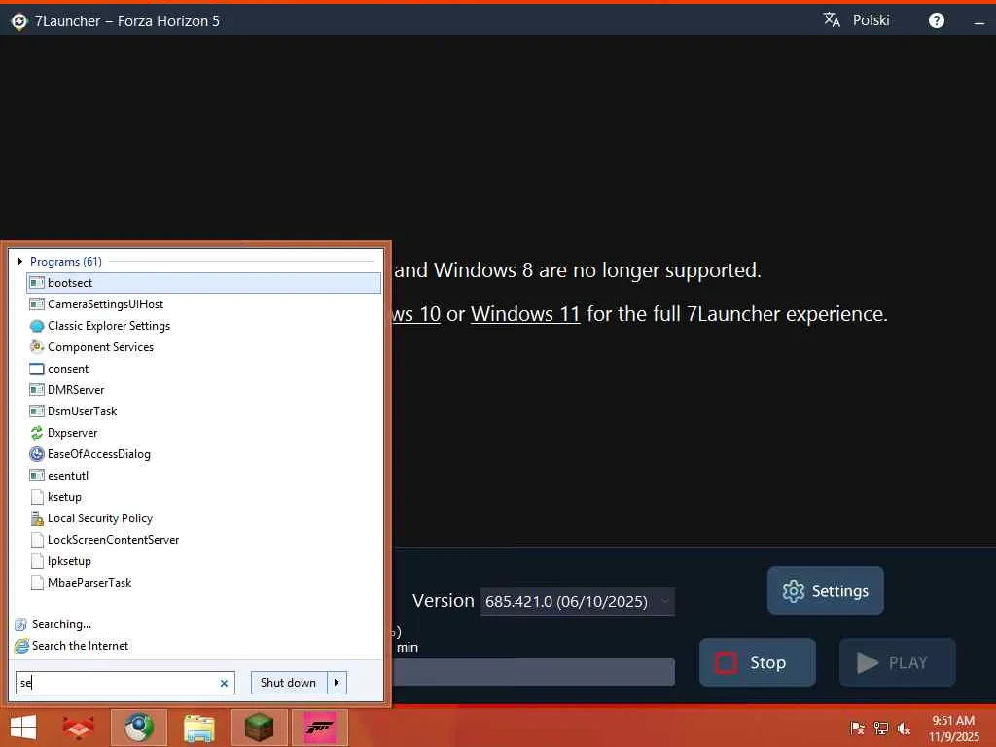Open 7Launcher Settings
Image resolution: width=996 pixels, height=747 pixels.
(825, 590)
